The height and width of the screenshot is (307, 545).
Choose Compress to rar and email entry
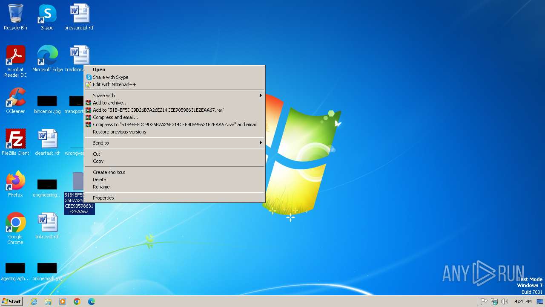click(175, 125)
